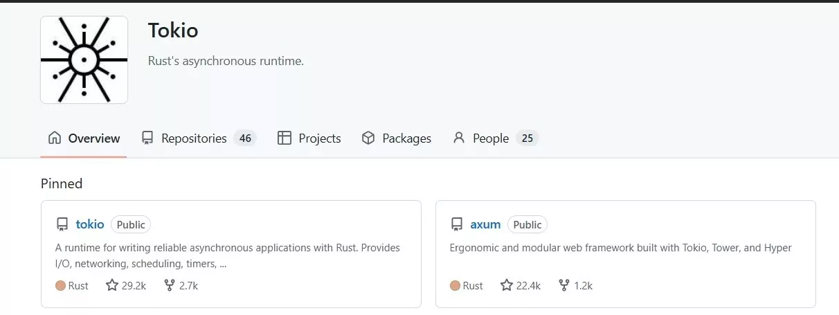This screenshot has height=315, width=839.
Task: Click the Tokio organization avatar logo
Action: click(x=84, y=60)
